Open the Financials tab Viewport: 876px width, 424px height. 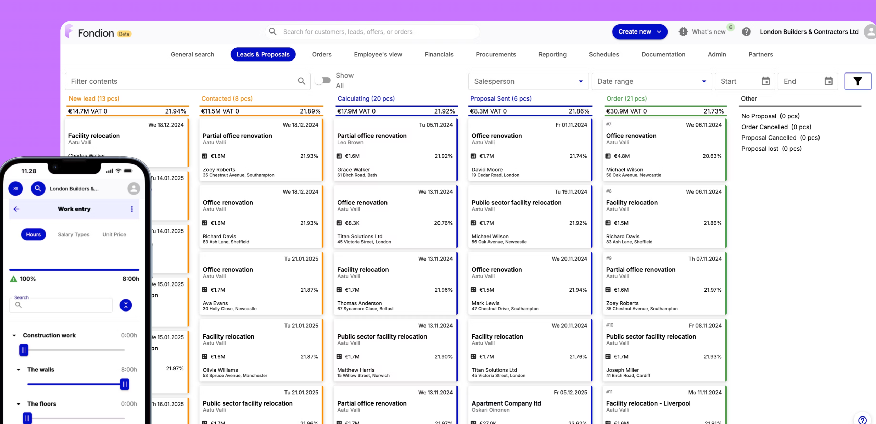click(439, 54)
